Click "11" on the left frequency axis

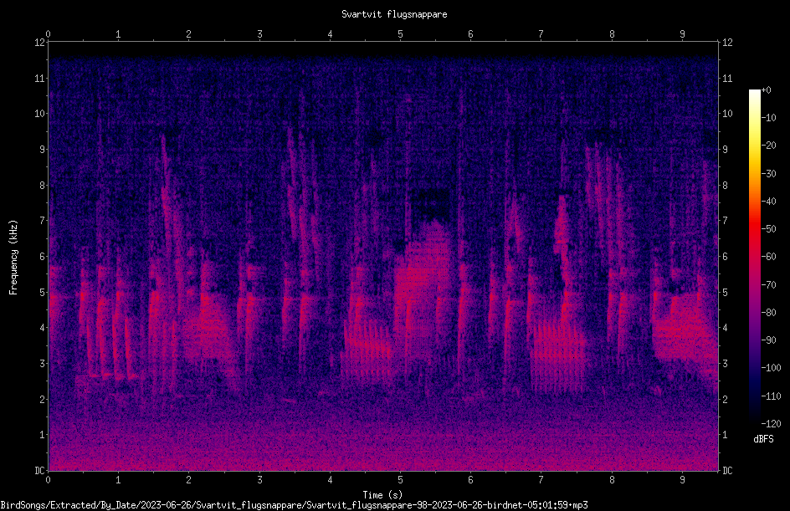40,78
